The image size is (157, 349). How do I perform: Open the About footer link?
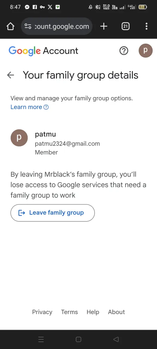pyautogui.click(x=116, y=312)
